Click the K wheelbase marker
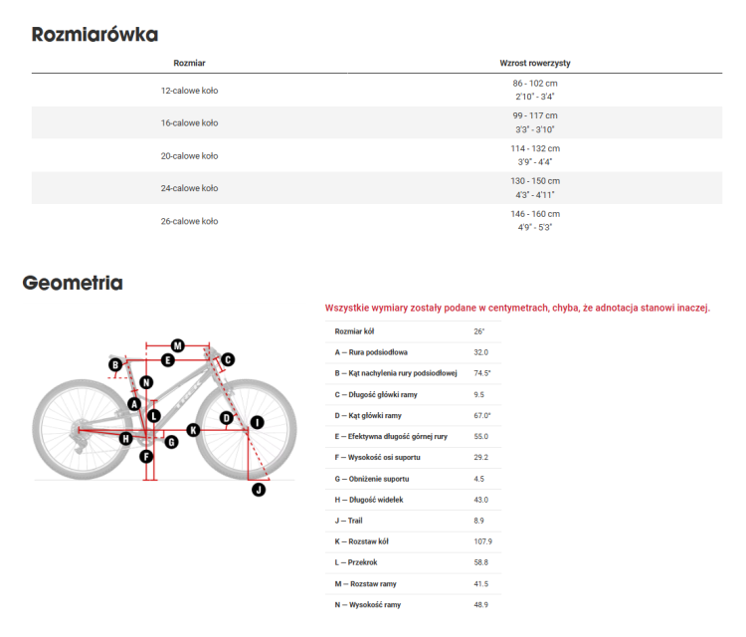 (193, 430)
